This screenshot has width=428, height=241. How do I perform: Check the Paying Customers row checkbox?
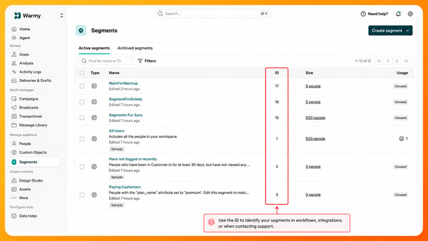coord(82,195)
